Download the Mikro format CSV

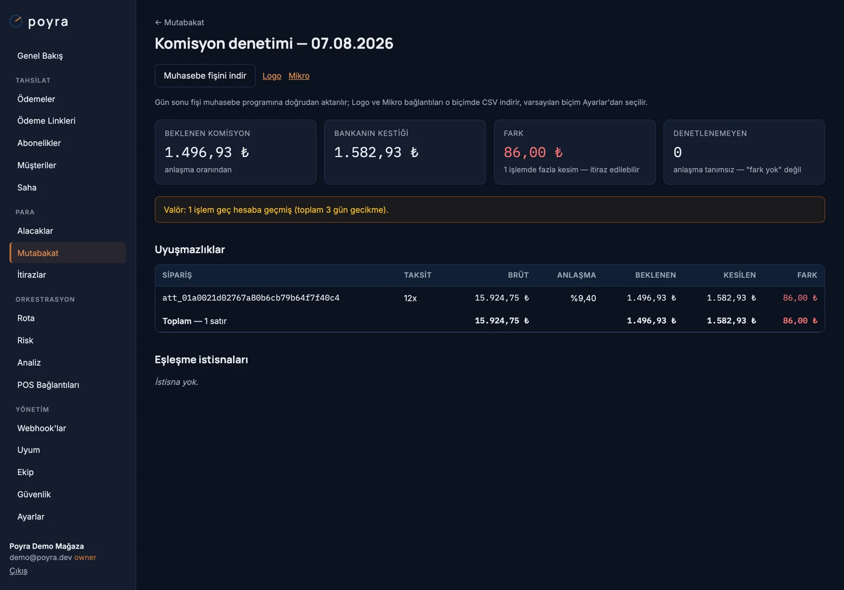tap(299, 75)
